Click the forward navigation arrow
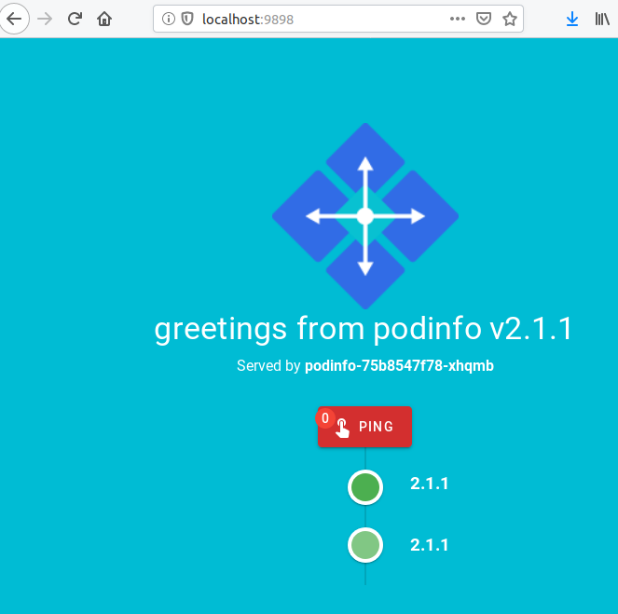 pyautogui.click(x=45, y=19)
